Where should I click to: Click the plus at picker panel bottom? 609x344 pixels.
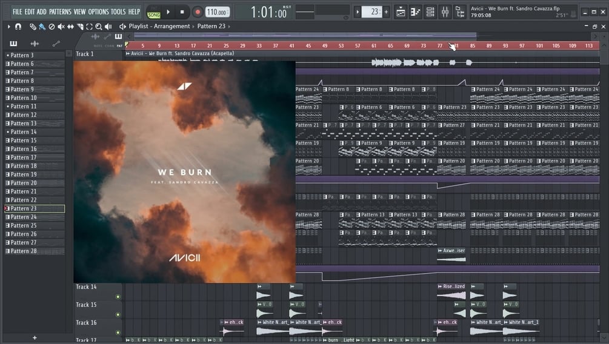point(35,338)
